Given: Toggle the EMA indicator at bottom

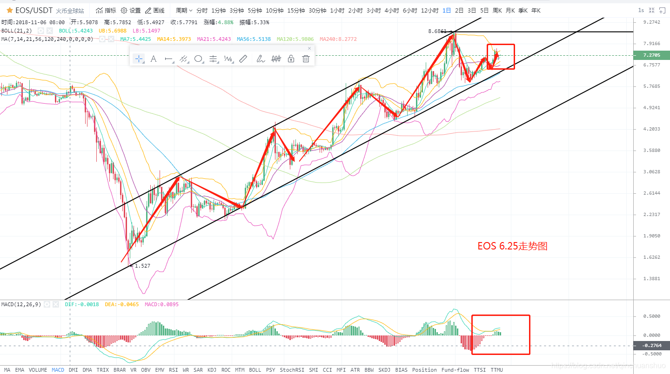Looking at the screenshot, I should point(20,370).
